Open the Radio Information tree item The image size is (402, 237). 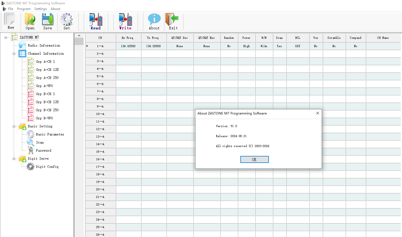[x=44, y=46]
